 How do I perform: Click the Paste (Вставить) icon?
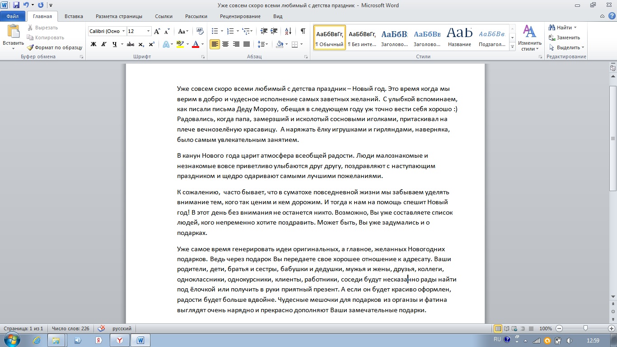tap(13, 31)
